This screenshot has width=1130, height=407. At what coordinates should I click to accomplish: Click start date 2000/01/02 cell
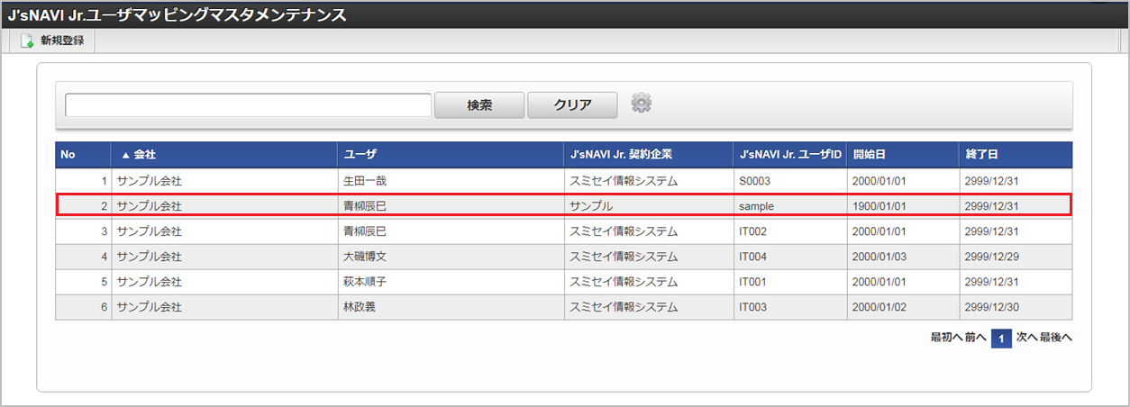click(903, 307)
